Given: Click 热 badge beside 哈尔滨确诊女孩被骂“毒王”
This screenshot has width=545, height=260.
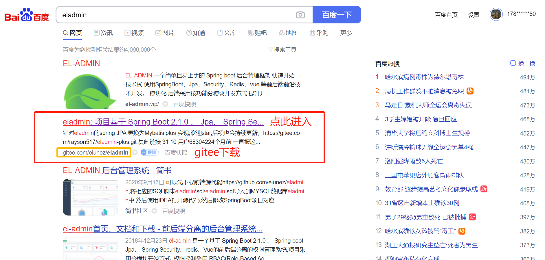Looking at the screenshot, I should [462, 231].
